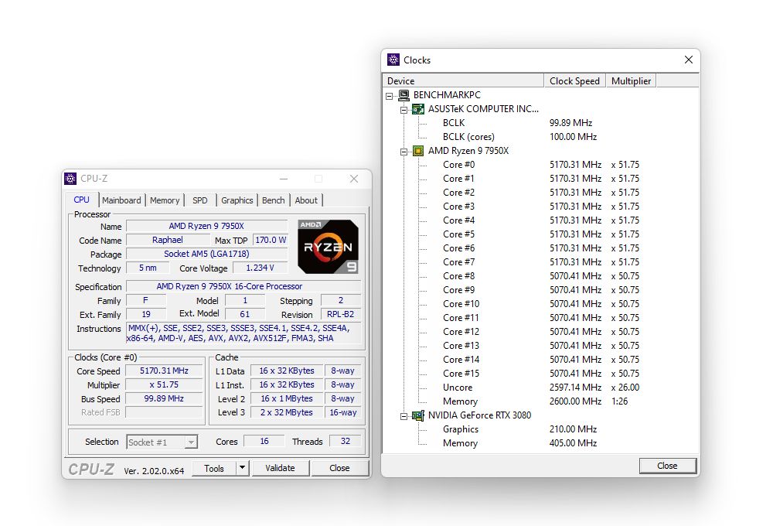The height and width of the screenshot is (526, 773).
Task: Click the Multiplier value x 51.75 in CPU-Z
Action: (x=164, y=384)
